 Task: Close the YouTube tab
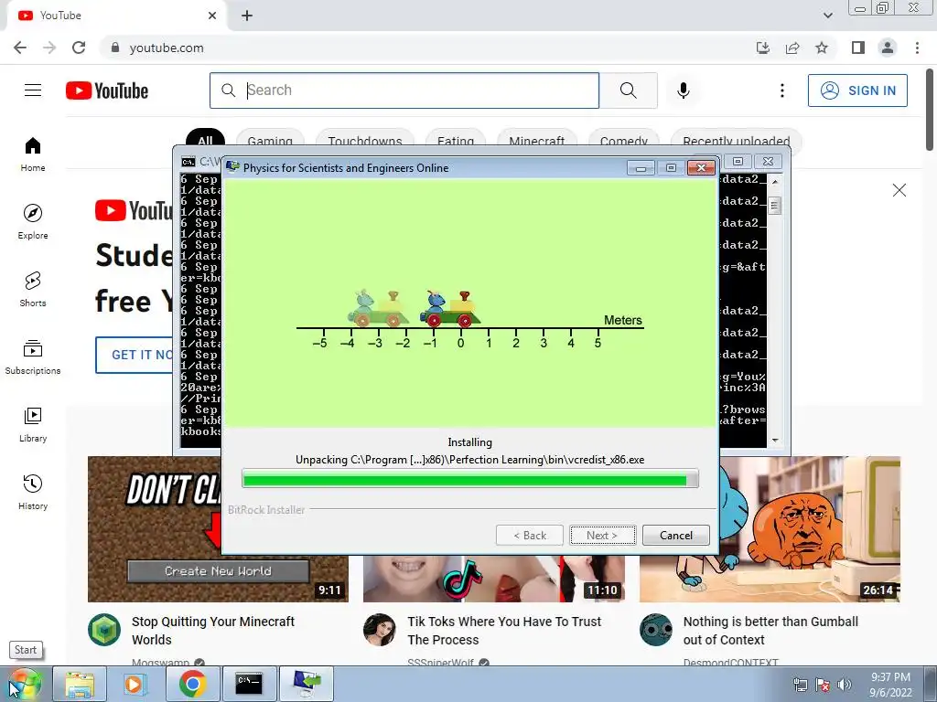point(212,16)
